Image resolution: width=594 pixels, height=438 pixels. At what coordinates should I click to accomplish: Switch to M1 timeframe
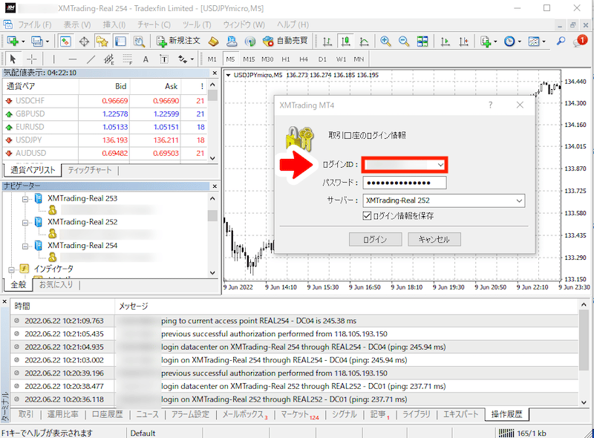pos(212,59)
